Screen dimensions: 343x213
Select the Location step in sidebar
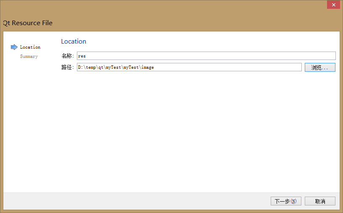point(30,47)
